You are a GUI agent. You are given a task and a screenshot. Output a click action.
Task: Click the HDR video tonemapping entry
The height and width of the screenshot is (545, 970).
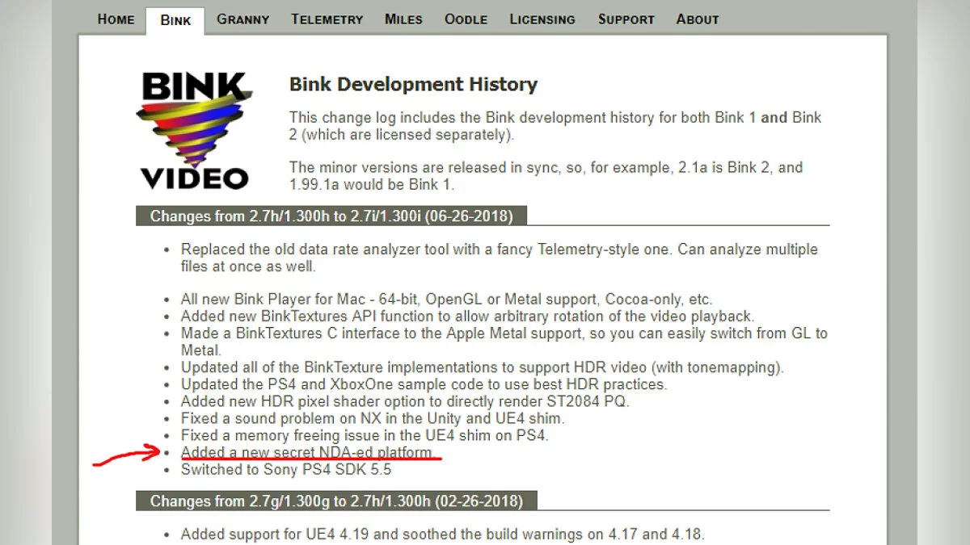[483, 367]
